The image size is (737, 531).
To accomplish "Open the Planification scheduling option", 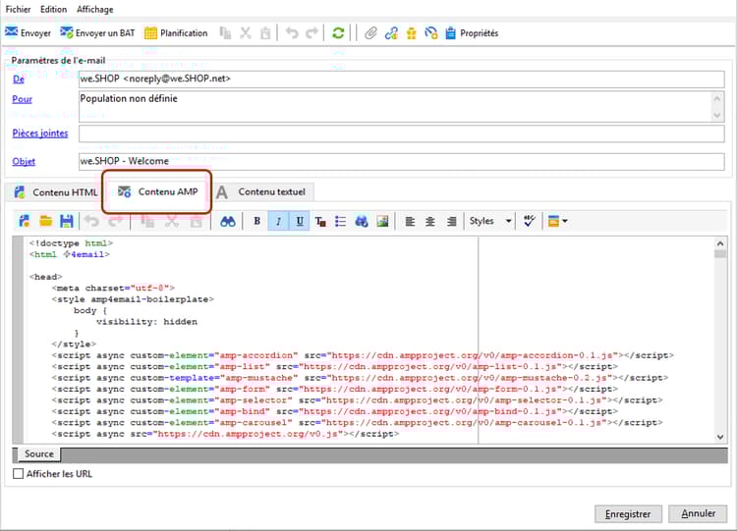I will click(176, 32).
